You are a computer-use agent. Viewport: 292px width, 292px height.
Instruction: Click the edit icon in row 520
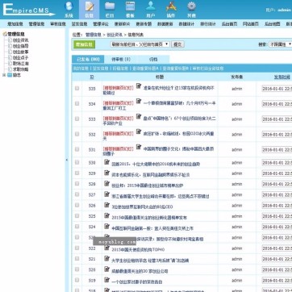106,269
